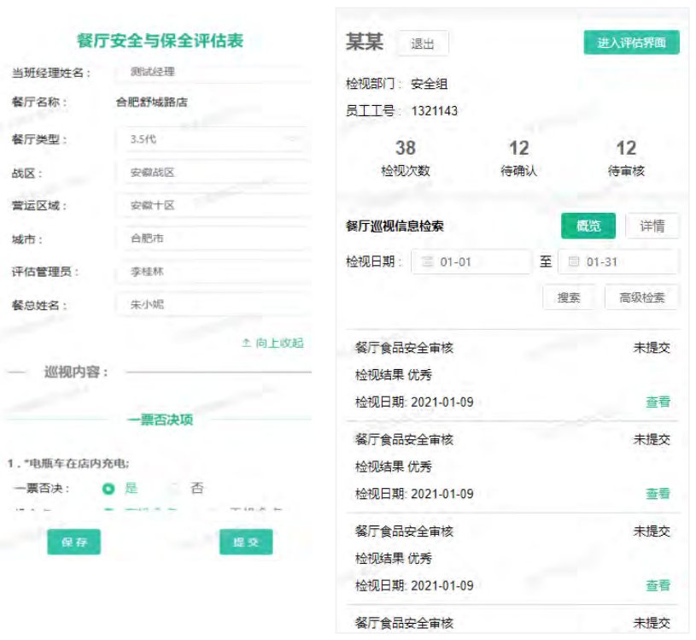Screen dimensions: 696x640
Task: Open 高级检索 advanced search
Action: pyautogui.click(x=641, y=297)
